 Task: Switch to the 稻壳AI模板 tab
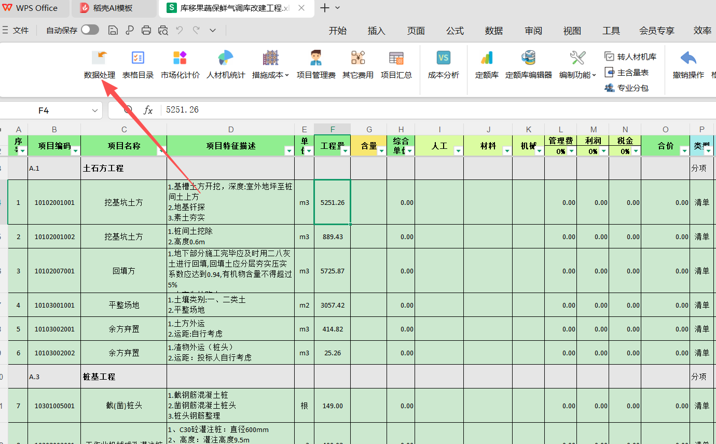pyautogui.click(x=114, y=8)
